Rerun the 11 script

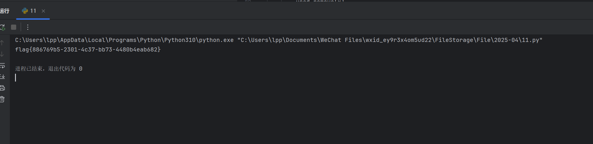click(3, 27)
